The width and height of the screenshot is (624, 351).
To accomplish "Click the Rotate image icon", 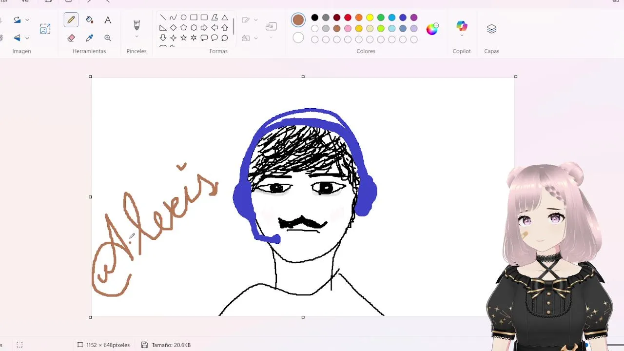I will pyautogui.click(x=17, y=20).
